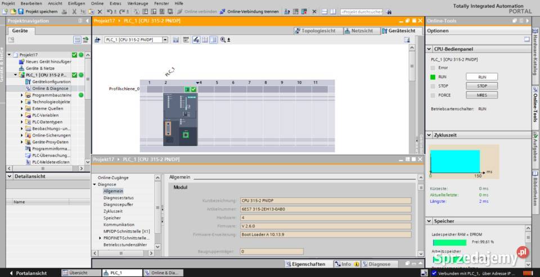The height and width of the screenshot is (277, 540).
Task: Select Zykluszeit in diagnose tree
Action: pyautogui.click(x=113, y=211)
